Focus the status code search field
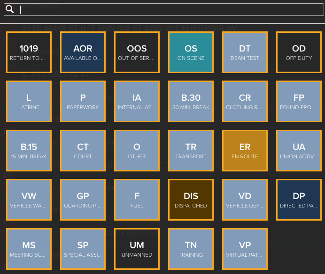The image size is (325, 274). click(164, 9)
